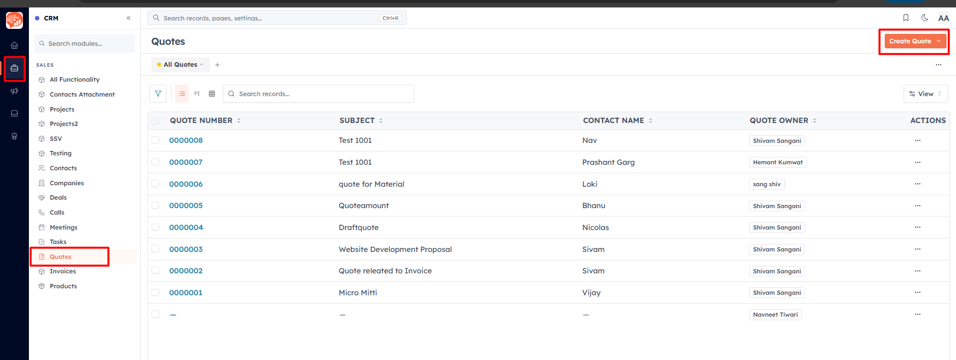Click the orange app logo icon
Screen dimensions: 956x360
tap(14, 20)
